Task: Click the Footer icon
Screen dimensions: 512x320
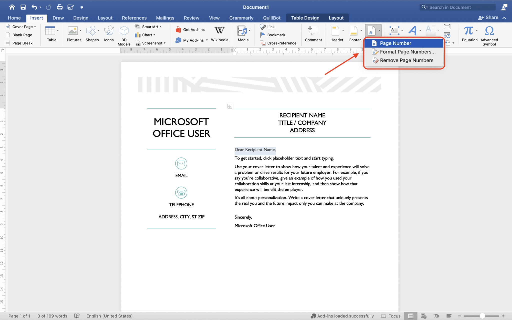Action: pos(353,31)
